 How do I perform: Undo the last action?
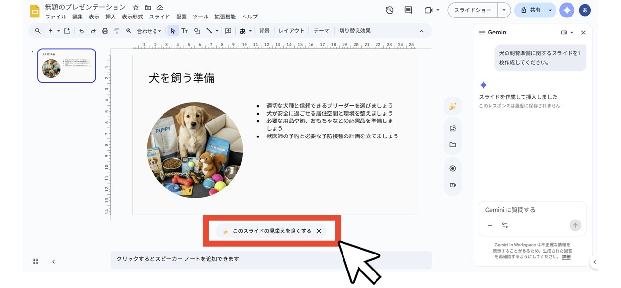coord(81,30)
